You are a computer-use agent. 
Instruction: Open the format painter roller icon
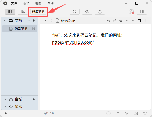(127, 113)
